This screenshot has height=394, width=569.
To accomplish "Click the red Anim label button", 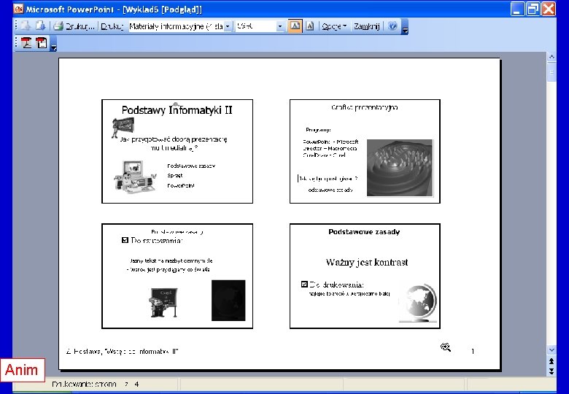I will click(x=22, y=370).
